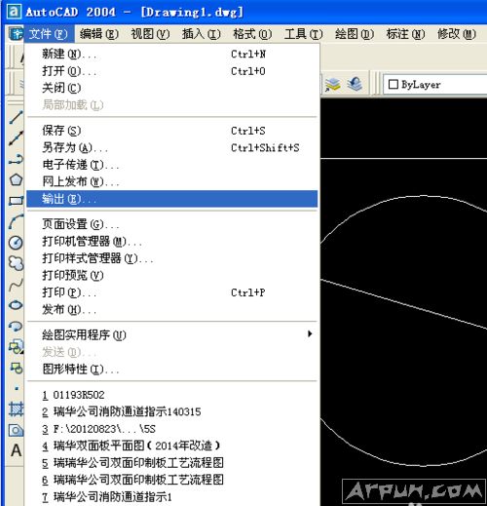487x506 pixels.
Task: Open recent file 4 瑞华双面板平面图
Action: click(x=172, y=446)
